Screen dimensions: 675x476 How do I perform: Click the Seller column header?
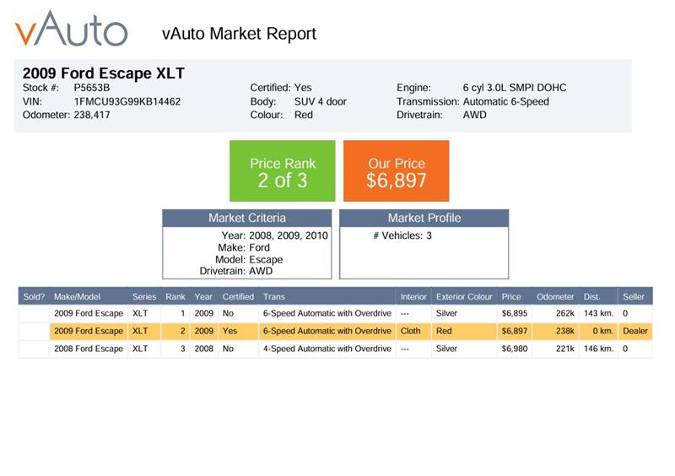pyautogui.click(x=634, y=297)
